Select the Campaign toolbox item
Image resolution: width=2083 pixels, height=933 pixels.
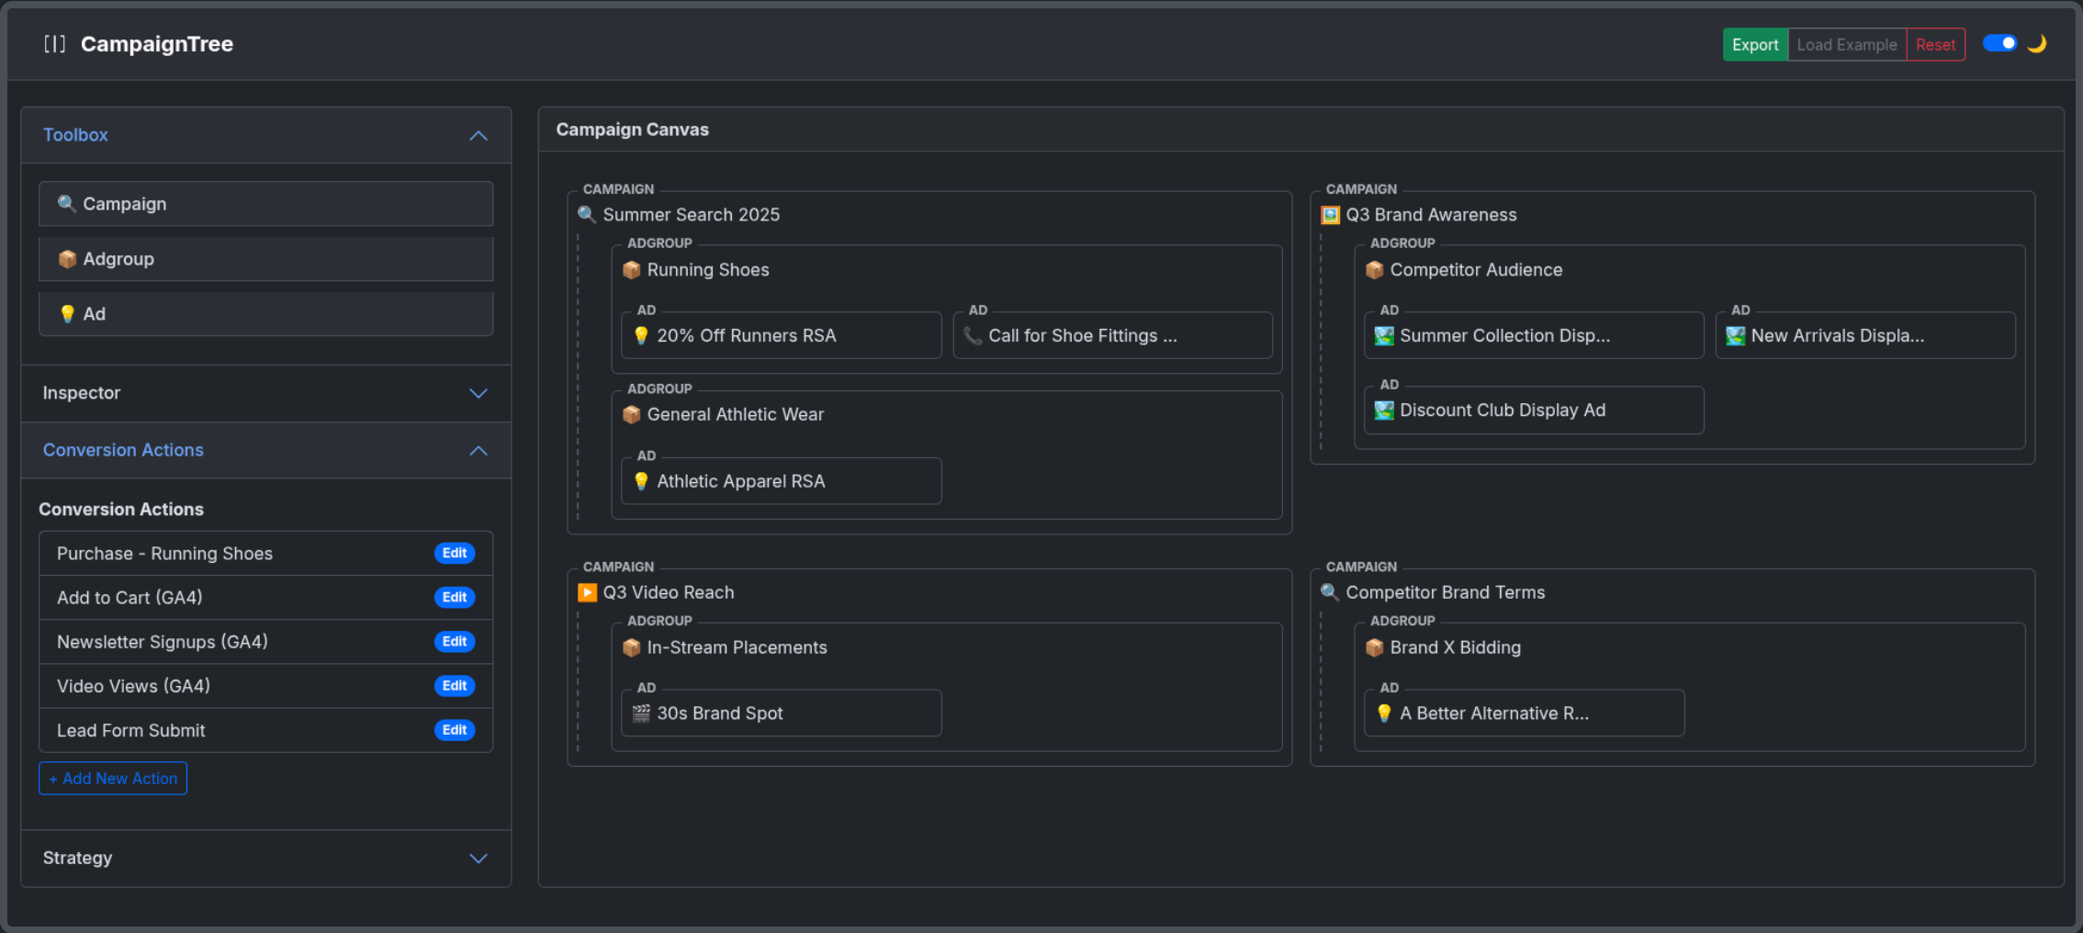[x=266, y=204]
